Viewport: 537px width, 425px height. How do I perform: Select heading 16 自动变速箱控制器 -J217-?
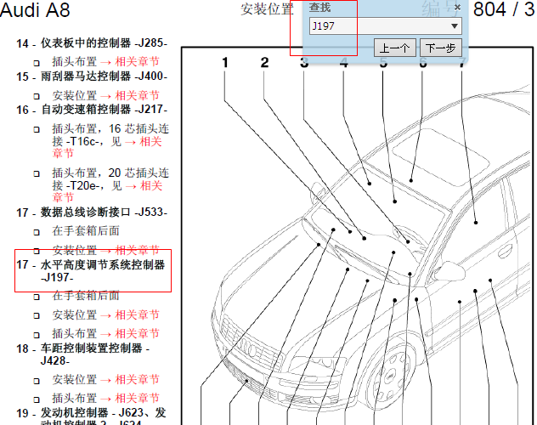[92, 110]
